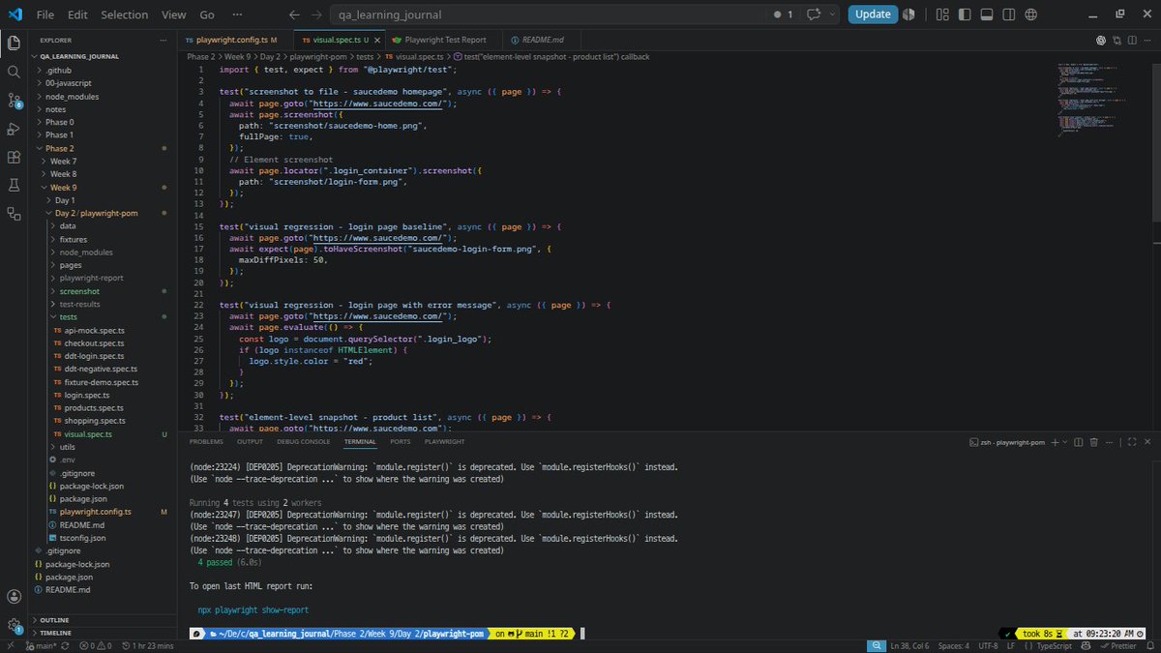Click the Customize Layout icon
Viewport: 1161px width, 653px height.
tap(942, 15)
